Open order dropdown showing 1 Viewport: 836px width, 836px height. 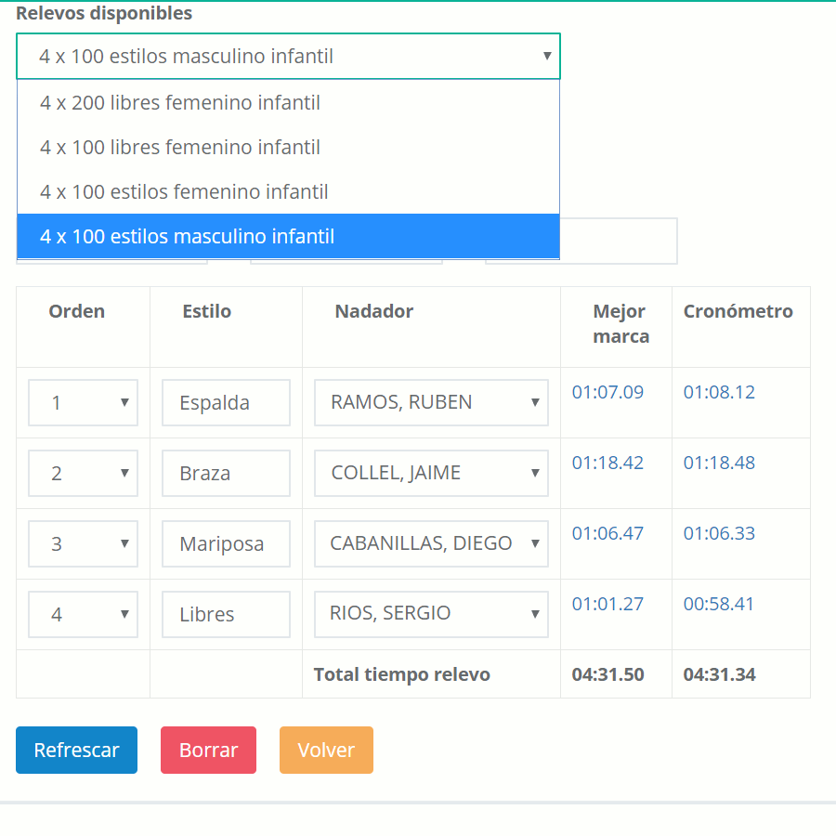pyautogui.click(x=84, y=402)
